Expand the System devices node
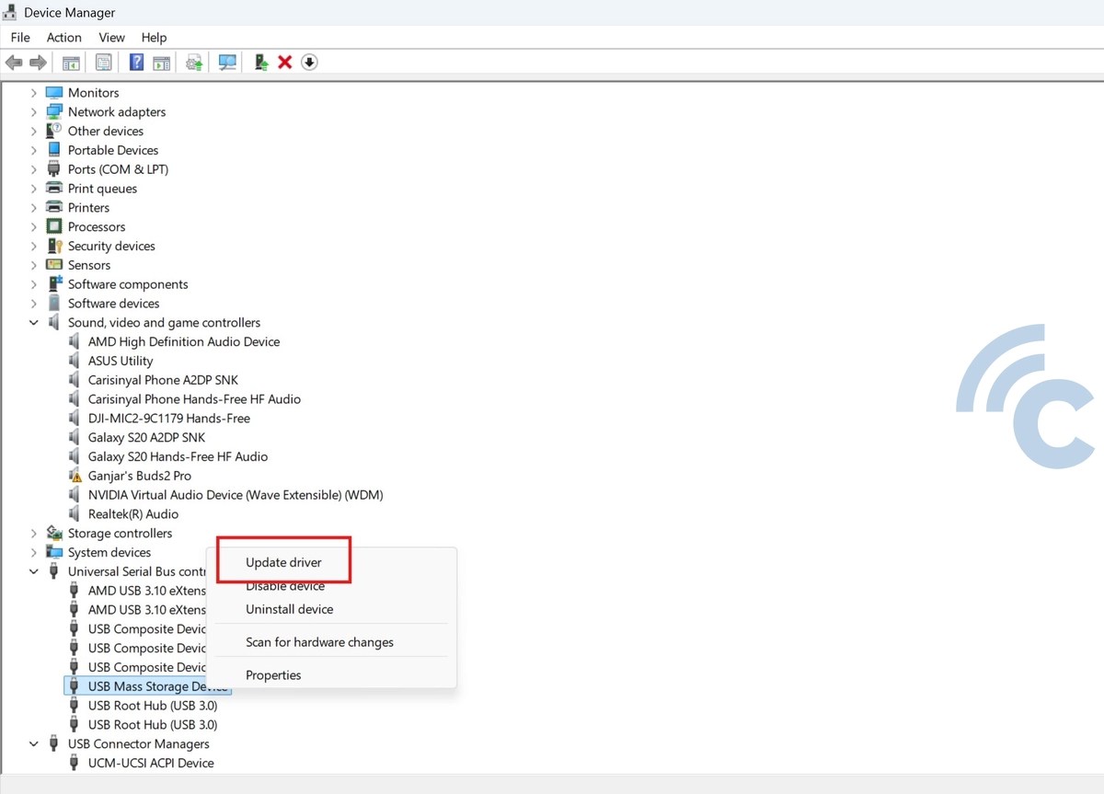This screenshot has width=1104, height=794. (34, 553)
